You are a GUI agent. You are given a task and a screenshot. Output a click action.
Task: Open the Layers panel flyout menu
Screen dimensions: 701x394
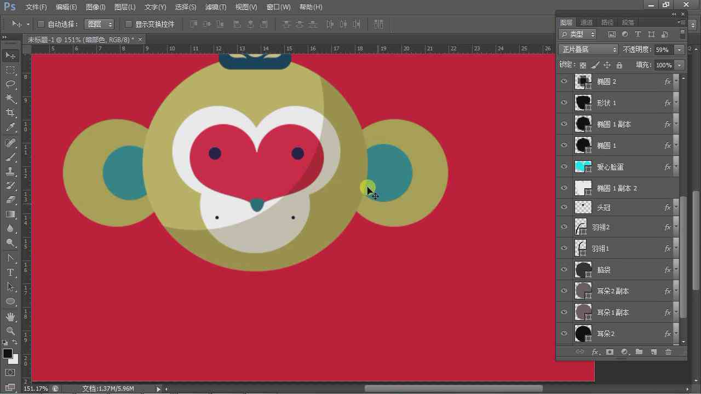coord(681,22)
